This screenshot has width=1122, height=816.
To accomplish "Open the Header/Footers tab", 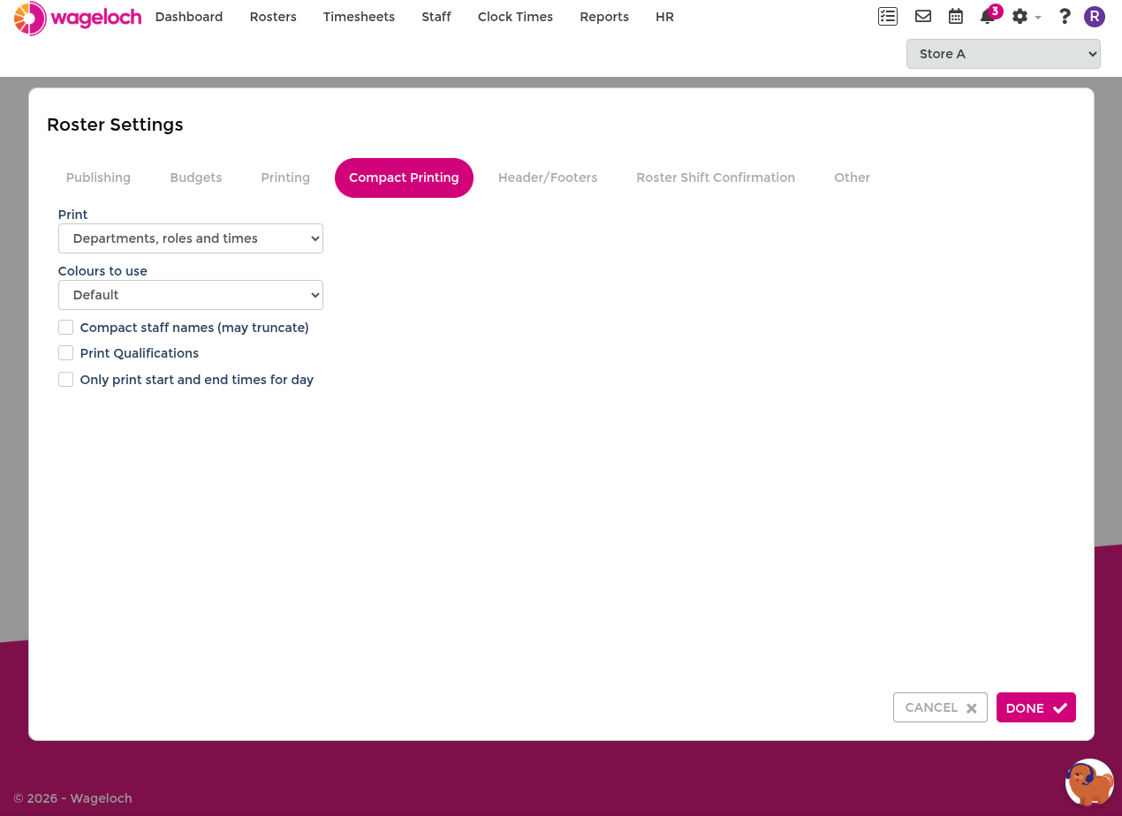I will pos(548,178).
